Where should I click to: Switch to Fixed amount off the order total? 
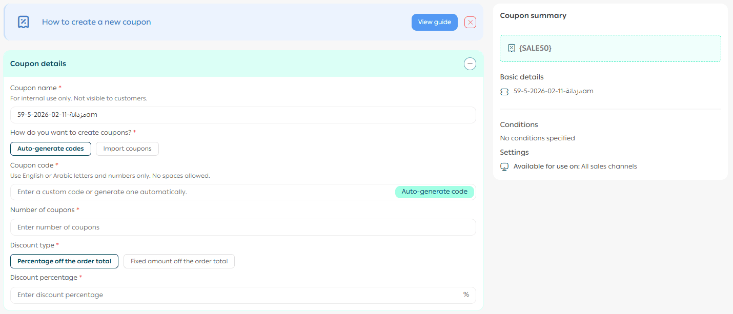[179, 261]
